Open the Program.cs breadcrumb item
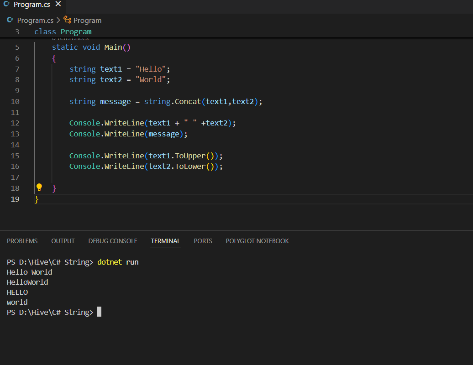 coord(35,21)
